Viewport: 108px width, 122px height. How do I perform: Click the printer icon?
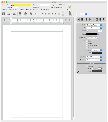pyautogui.click(x=20, y=14)
